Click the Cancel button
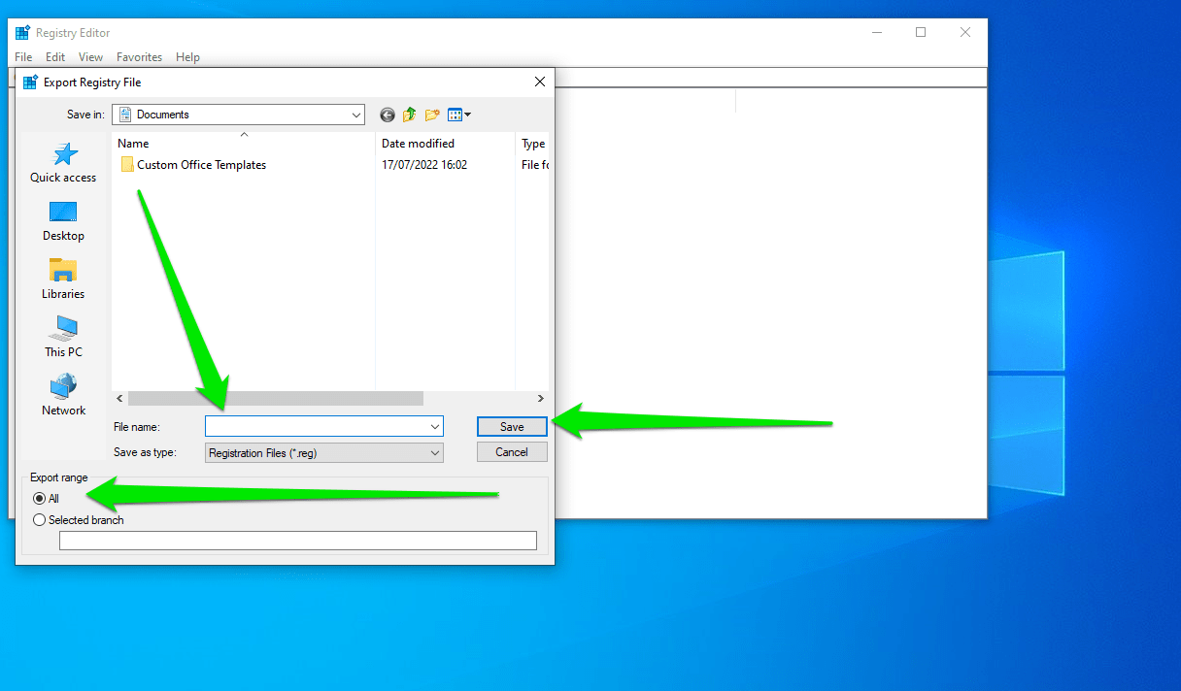The height and width of the screenshot is (691, 1181). (x=512, y=451)
